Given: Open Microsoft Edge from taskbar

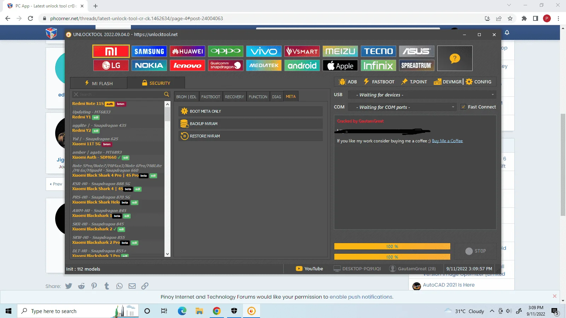Looking at the screenshot, I should [182, 311].
